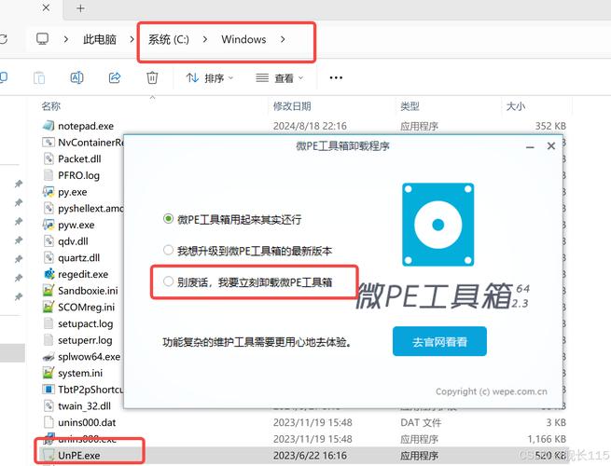Viewport: 611px width, 466px height.
Task: Click the Rename icon in toolbar
Action: coord(76,78)
